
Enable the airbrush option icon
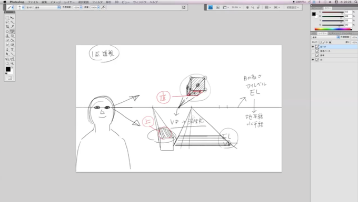103,7
